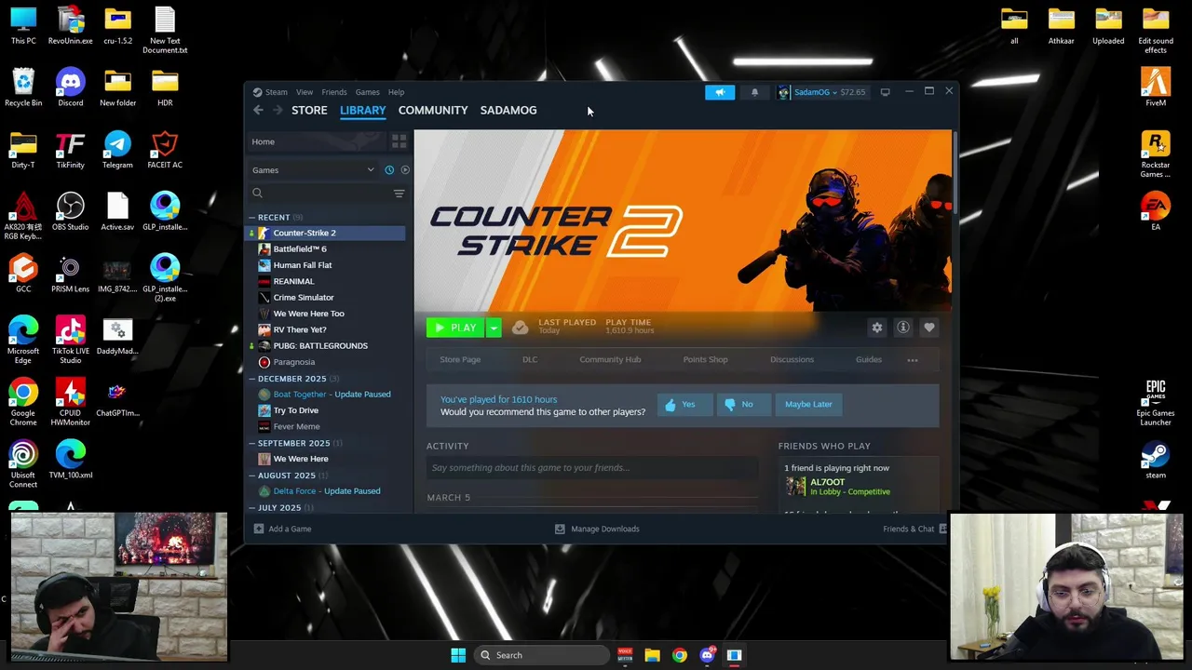Switch library to grid view icon
The image size is (1192, 670).
(399, 141)
